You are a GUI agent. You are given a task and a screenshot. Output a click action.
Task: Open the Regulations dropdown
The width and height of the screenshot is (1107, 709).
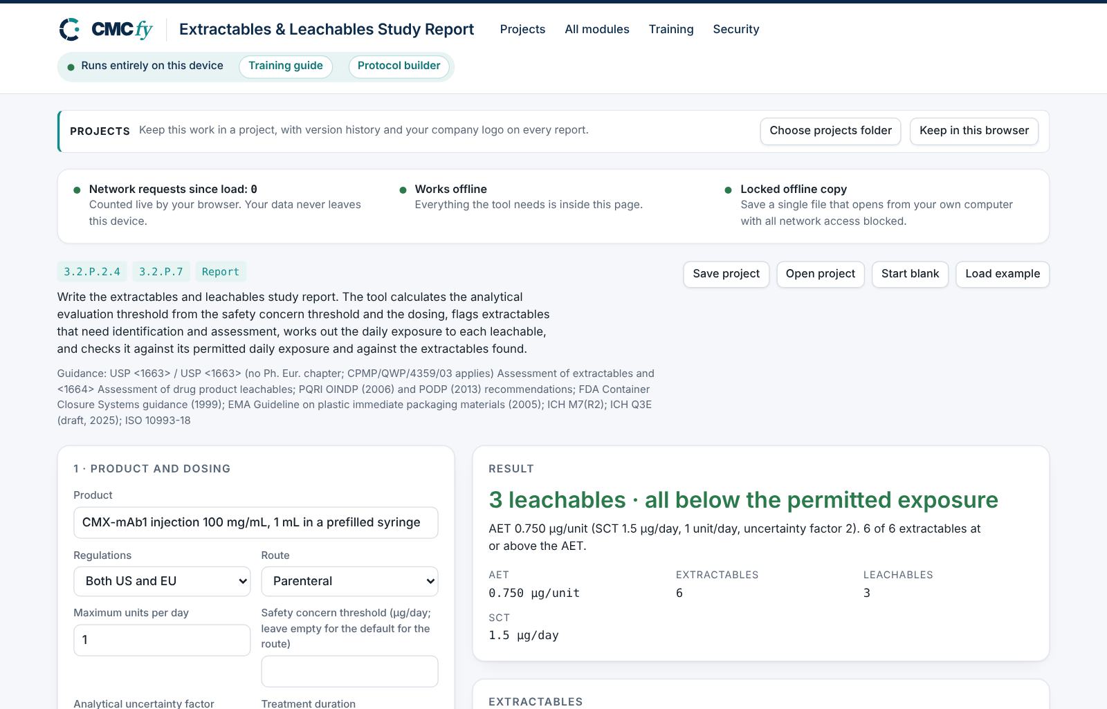162,581
